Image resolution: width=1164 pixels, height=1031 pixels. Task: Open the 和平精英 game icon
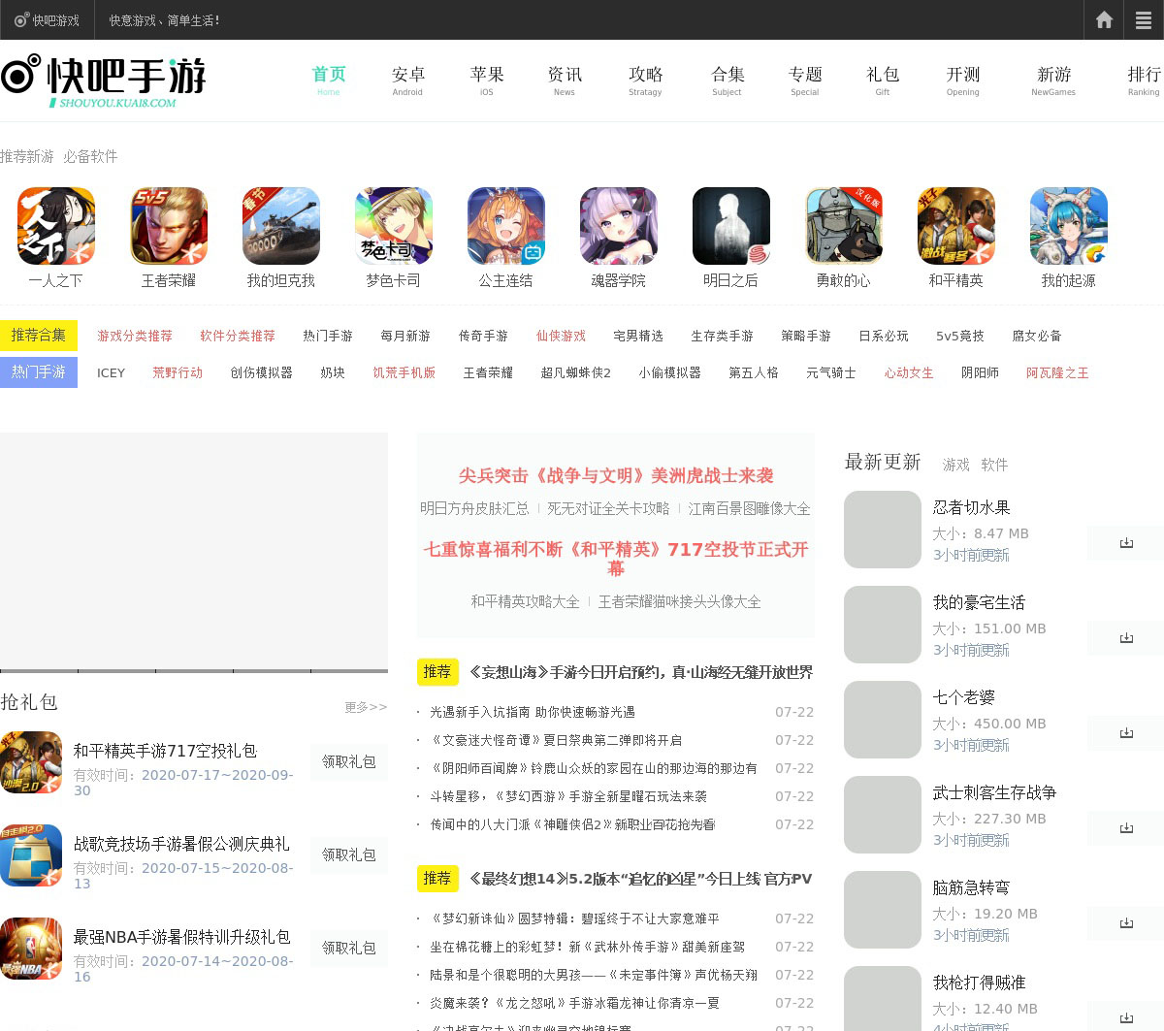click(x=956, y=226)
